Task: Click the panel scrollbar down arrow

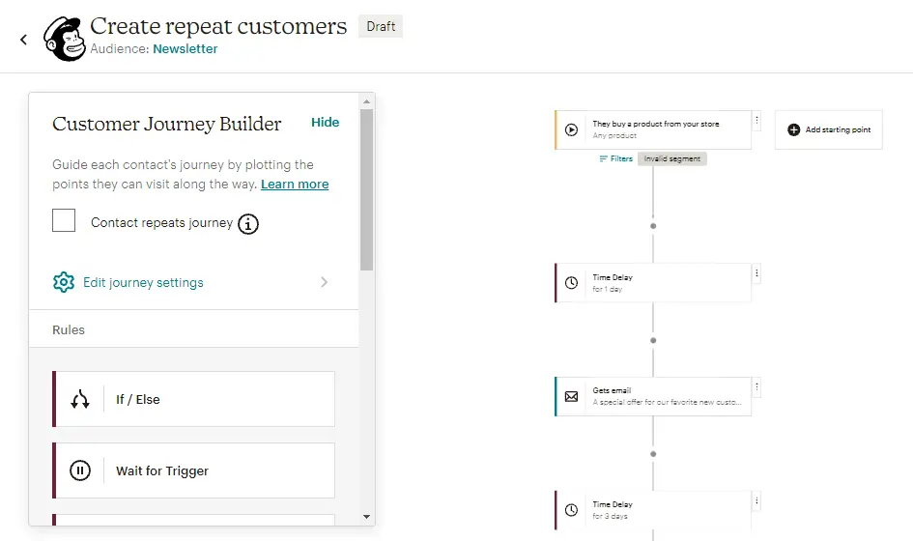Action: [x=366, y=517]
